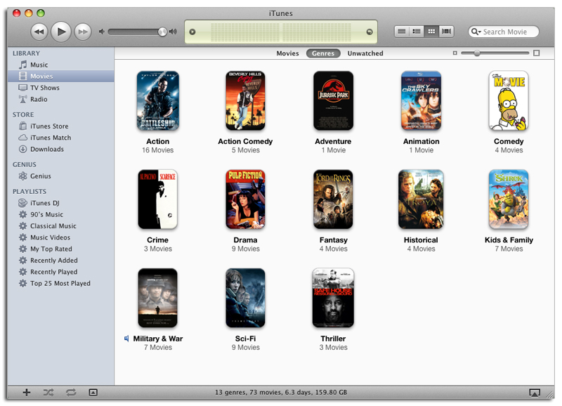Switch to grid view
Image resolution: width=562 pixels, height=406 pixels.
tap(431, 32)
